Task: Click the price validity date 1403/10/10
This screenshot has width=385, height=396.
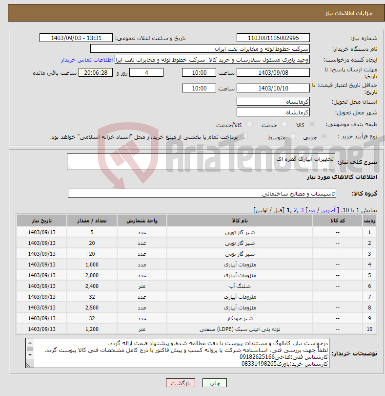Action: pyautogui.click(x=273, y=88)
